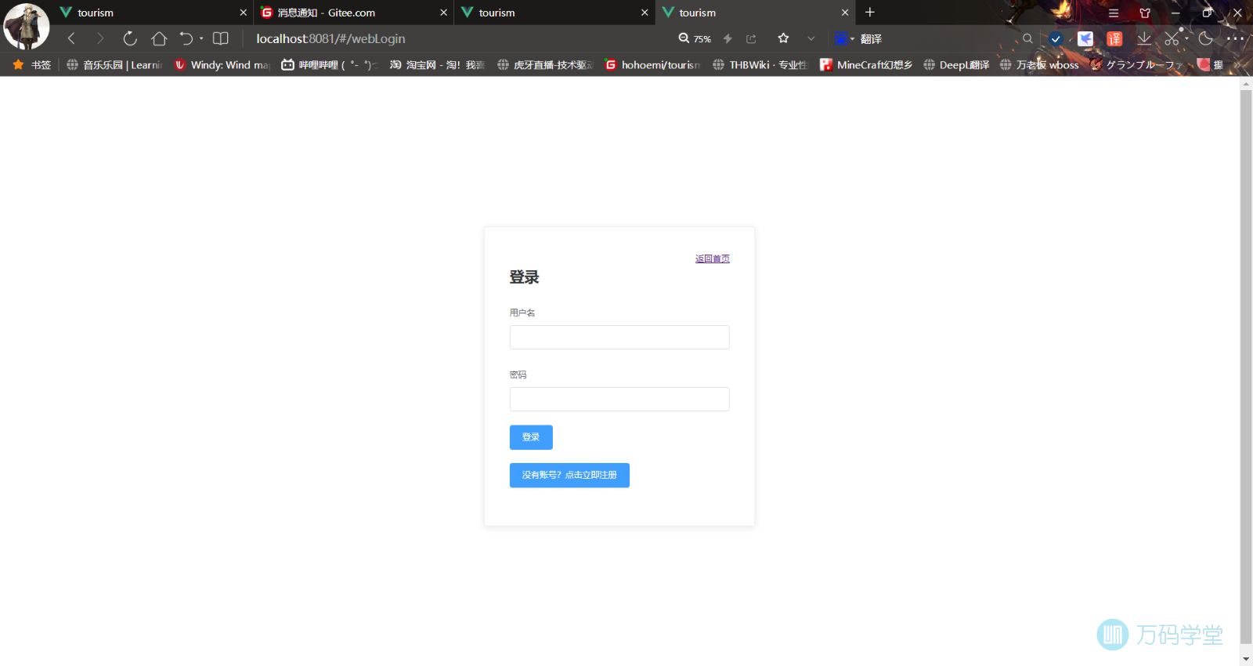The height and width of the screenshot is (666, 1253).
Task: Click the browser skin shirt icon
Action: point(1145,13)
